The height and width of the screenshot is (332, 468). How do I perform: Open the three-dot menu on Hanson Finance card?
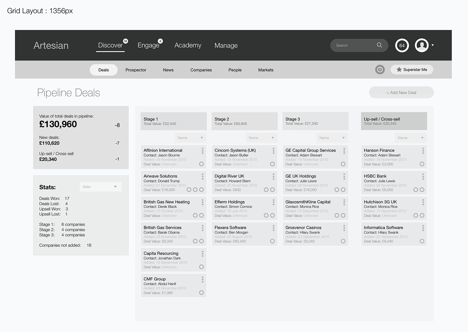click(423, 151)
